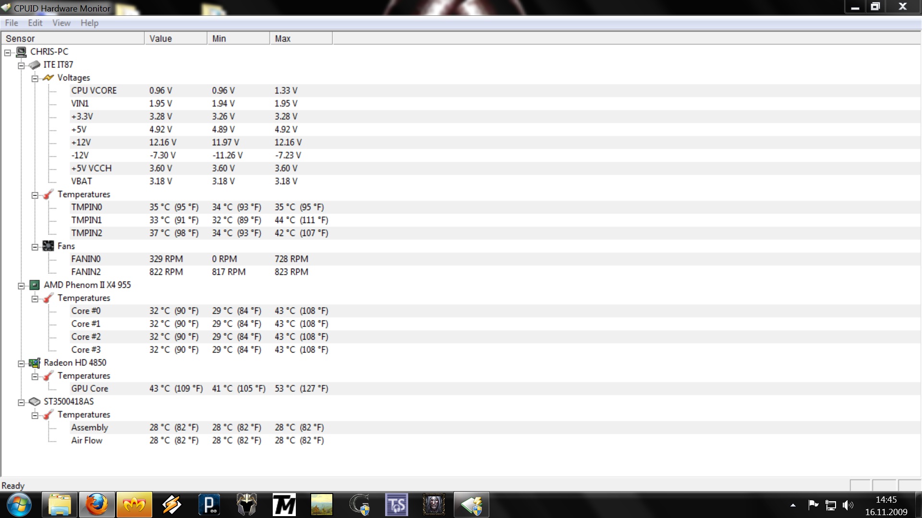This screenshot has height=518, width=922.
Task: Click the '-11.26 V' Min value
Action: point(228,155)
